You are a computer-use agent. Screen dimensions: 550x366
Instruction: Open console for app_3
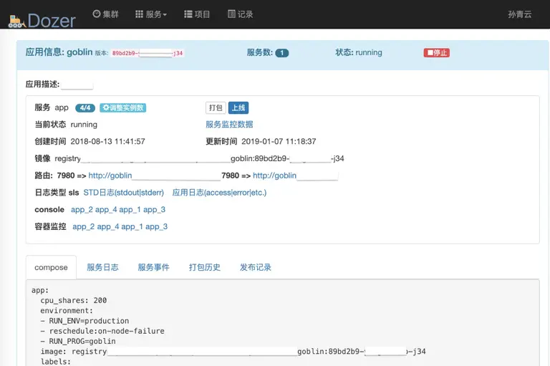click(154, 209)
